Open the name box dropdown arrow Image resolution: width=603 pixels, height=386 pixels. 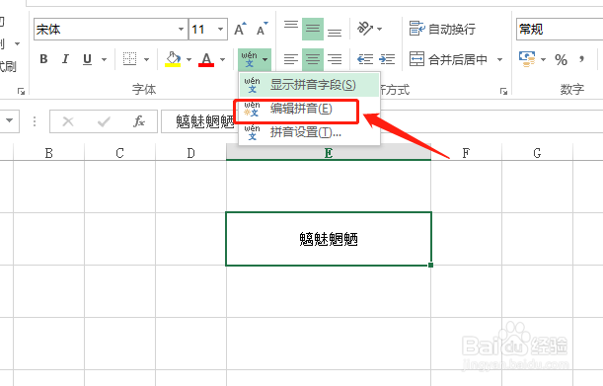pos(10,120)
